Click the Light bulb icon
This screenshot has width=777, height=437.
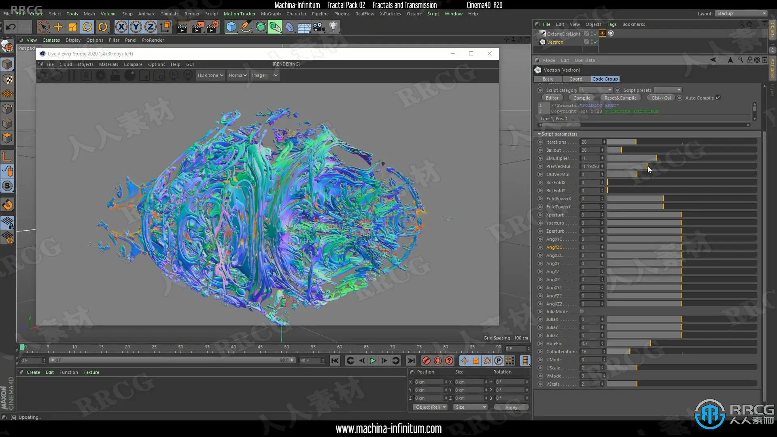click(333, 27)
